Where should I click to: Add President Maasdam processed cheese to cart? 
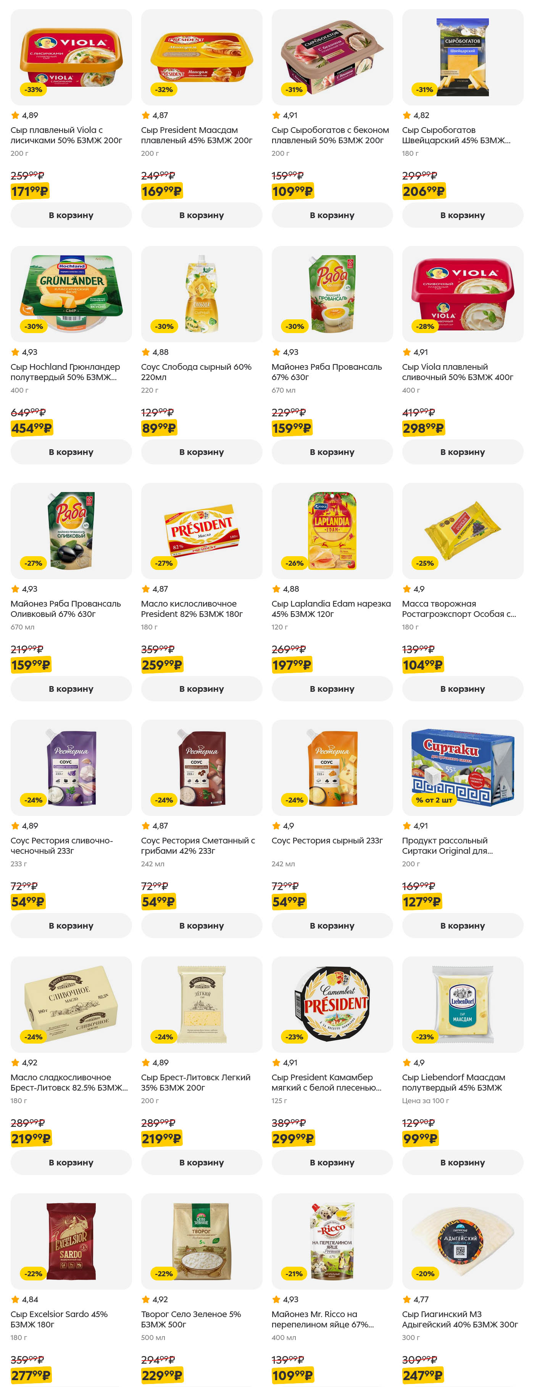point(201,215)
